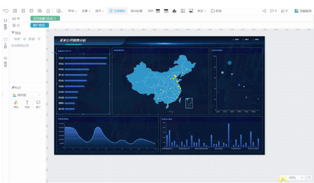Click the 行 rows shelf label
The image size is (314, 183).
pyautogui.click(x=16, y=25)
